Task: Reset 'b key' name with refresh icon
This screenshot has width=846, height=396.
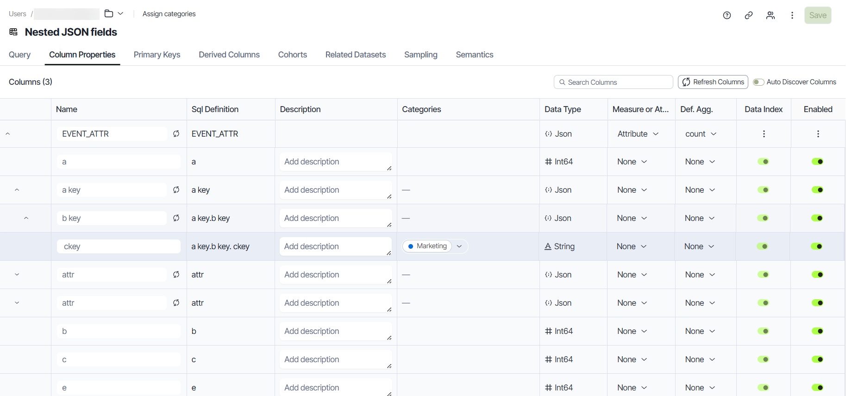Action: tap(176, 218)
